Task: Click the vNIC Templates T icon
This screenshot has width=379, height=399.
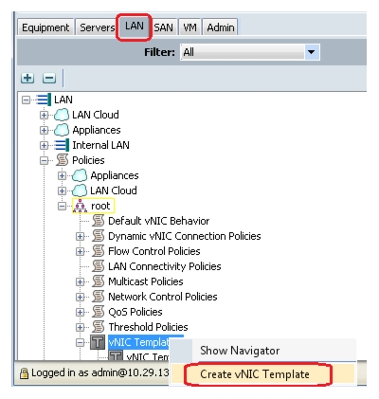Action: click(x=98, y=342)
